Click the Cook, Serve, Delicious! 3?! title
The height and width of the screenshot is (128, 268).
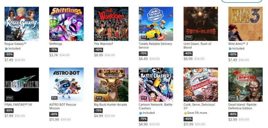coord(199,106)
